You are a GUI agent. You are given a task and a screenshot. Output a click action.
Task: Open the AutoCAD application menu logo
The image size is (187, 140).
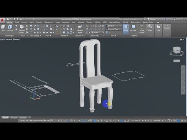[x=2, y=20]
